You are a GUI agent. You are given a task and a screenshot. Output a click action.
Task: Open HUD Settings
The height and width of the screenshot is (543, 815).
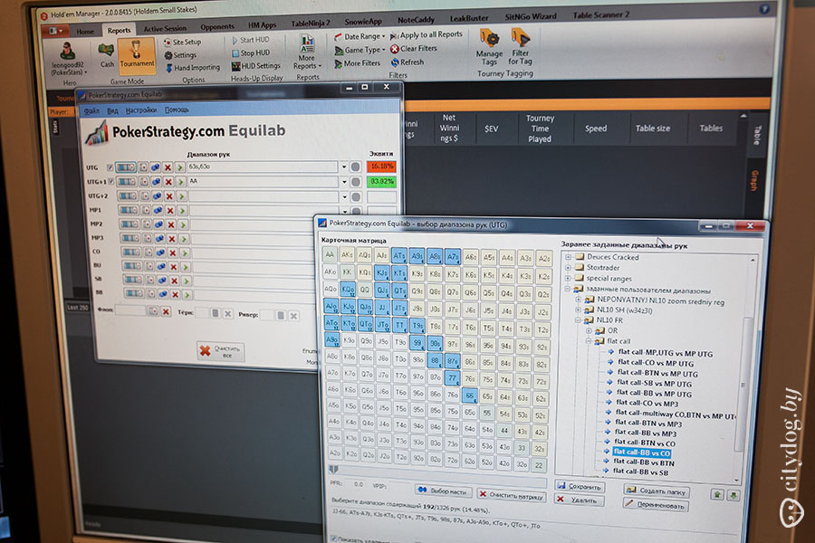(255, 66)
